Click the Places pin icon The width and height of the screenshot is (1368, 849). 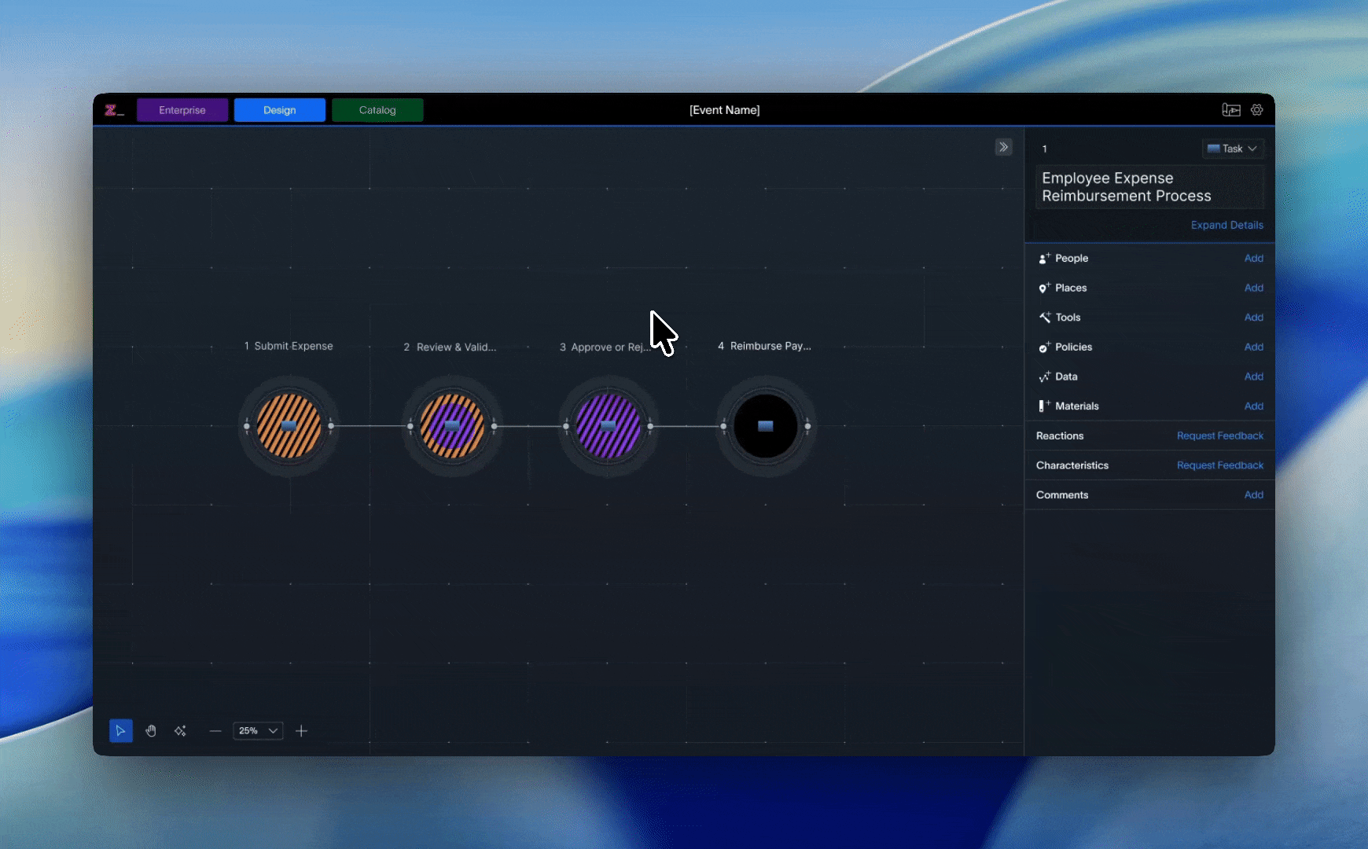tap(1044, 288)
